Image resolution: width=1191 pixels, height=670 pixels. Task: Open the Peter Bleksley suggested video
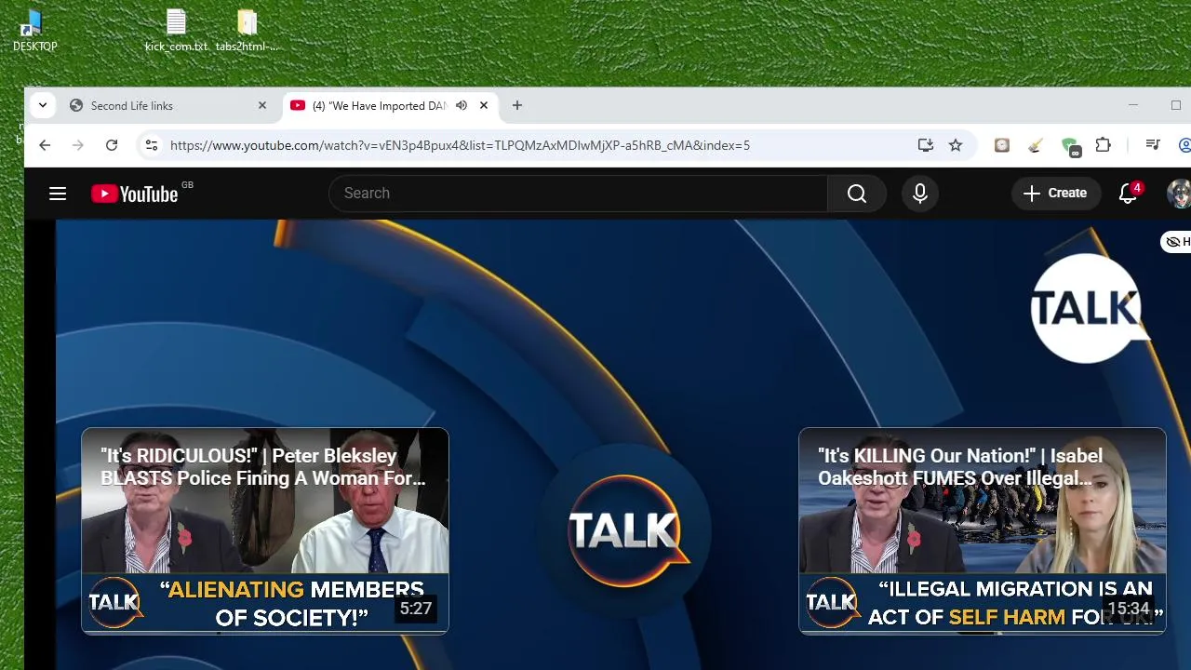[265, 531]
